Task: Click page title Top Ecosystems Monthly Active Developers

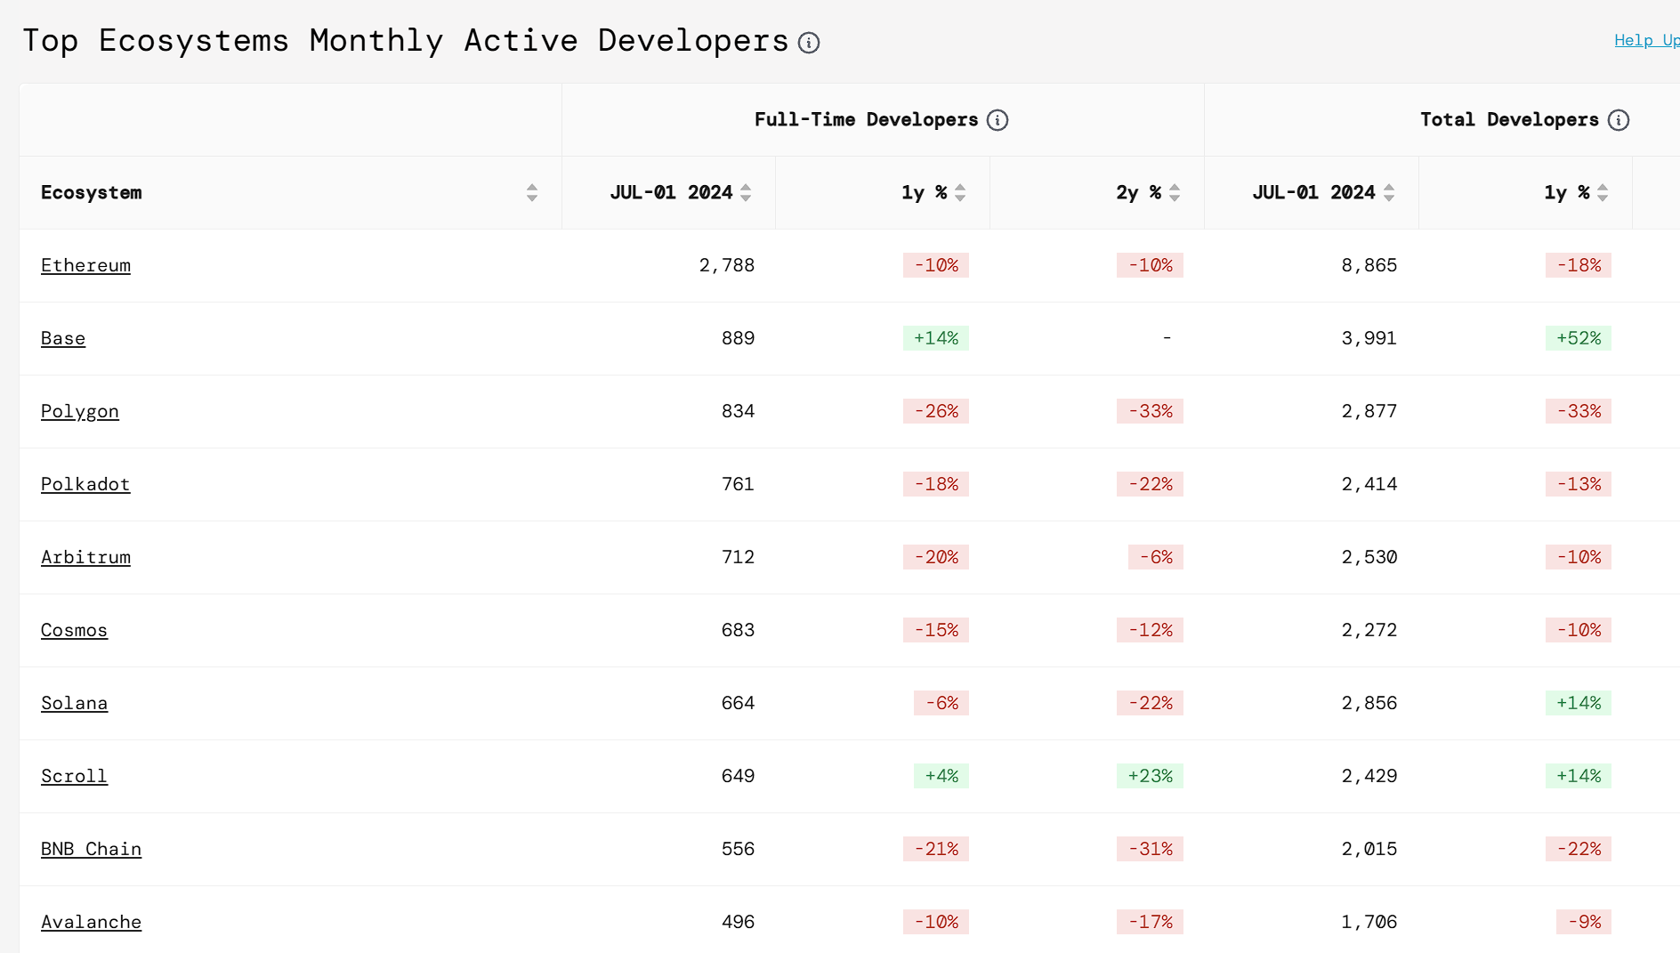Action: [406, 41]
